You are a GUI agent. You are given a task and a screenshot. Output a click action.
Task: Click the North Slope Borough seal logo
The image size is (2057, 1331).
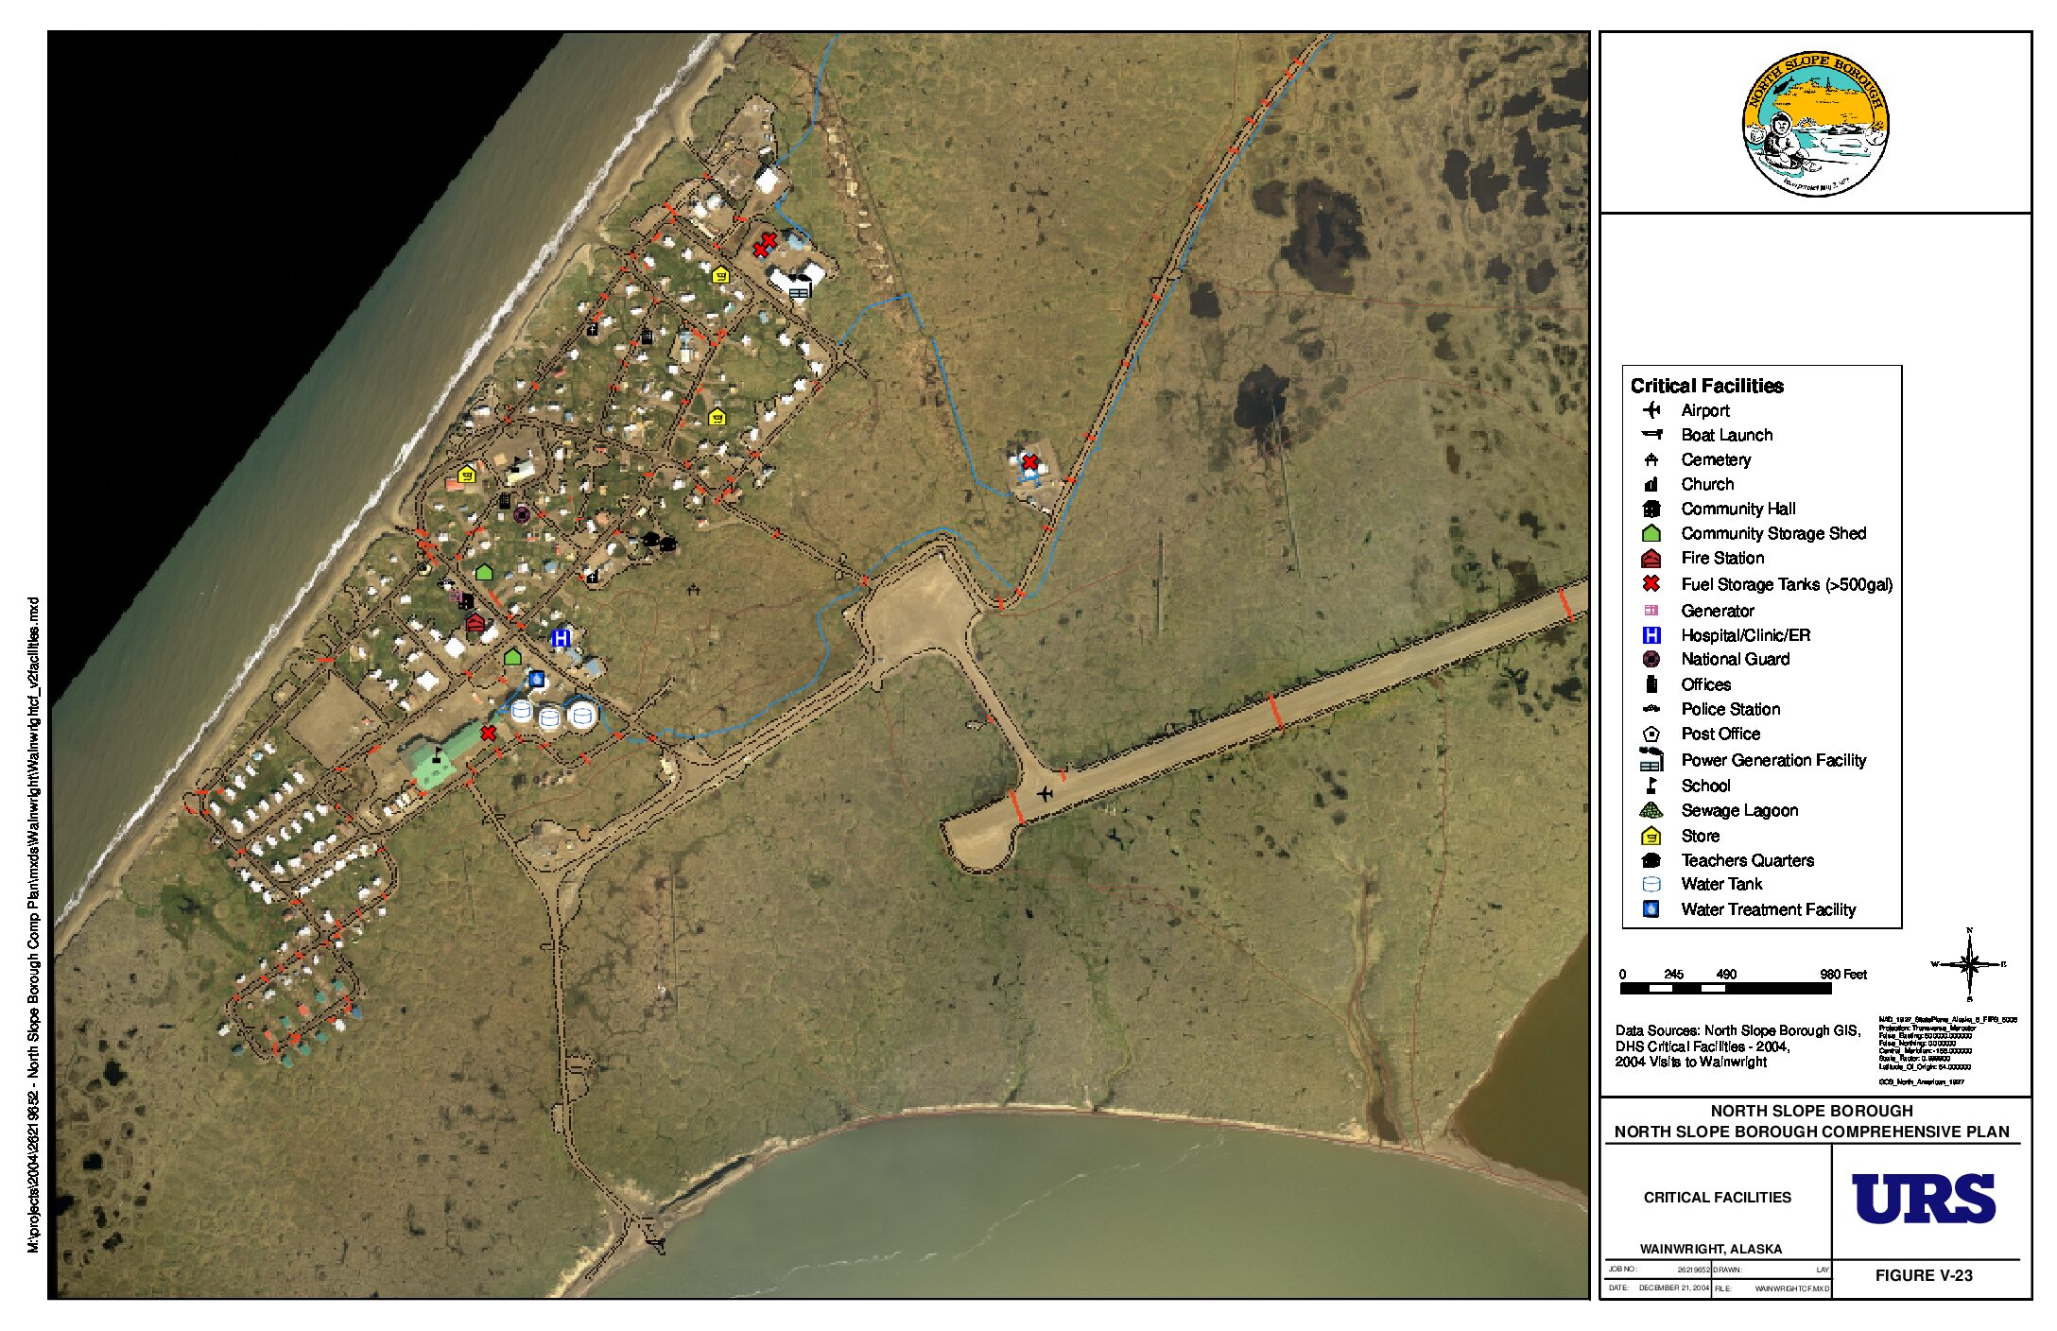click(1815, 123)
